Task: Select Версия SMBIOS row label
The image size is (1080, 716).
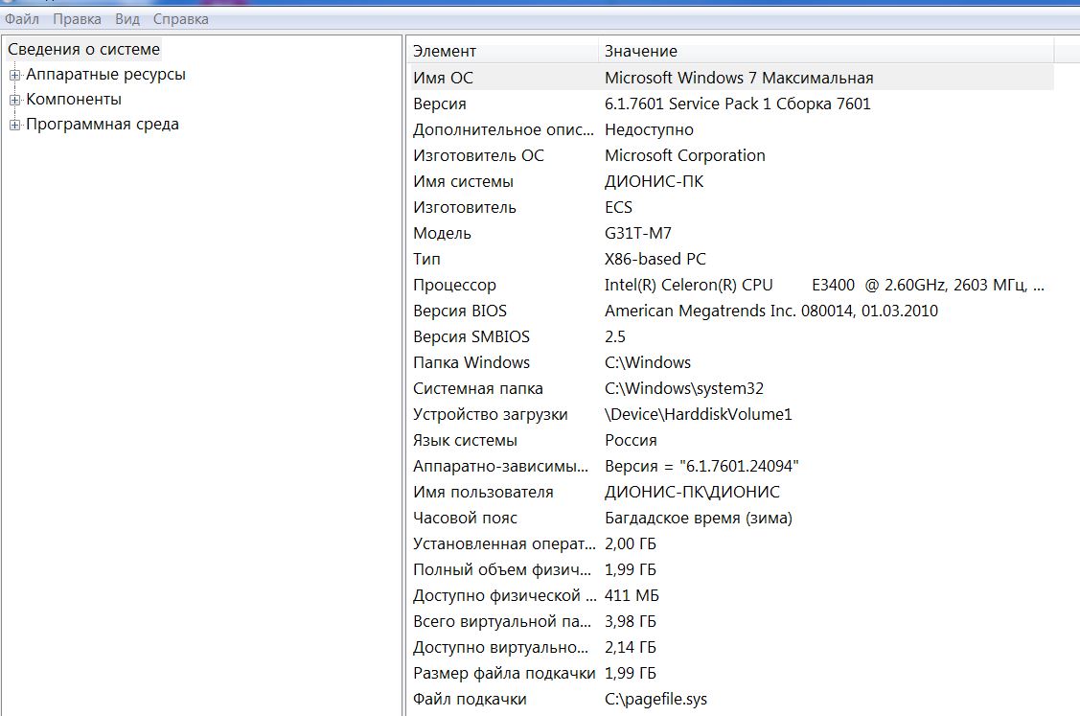Action: 471,337
